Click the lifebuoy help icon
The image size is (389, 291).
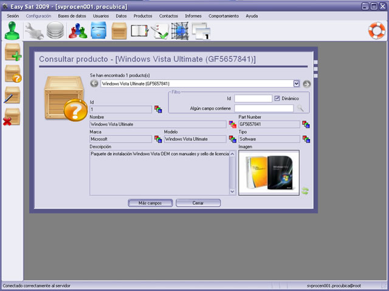tap(377, 31)
